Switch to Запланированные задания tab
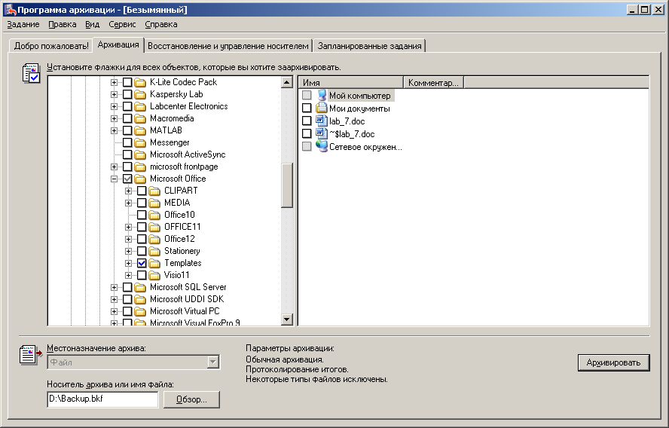This screenshot has width=669, height=428. click(369, 46)
